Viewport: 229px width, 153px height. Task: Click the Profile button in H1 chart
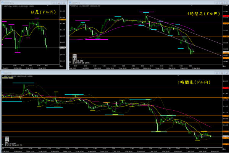(x=11, y=78)
